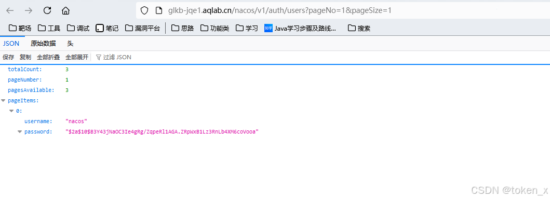Image resolution: width=550 pixels, height=199 pixels.
Task: Open the 搜索 bookmark folder
Action: click(359, 29)
